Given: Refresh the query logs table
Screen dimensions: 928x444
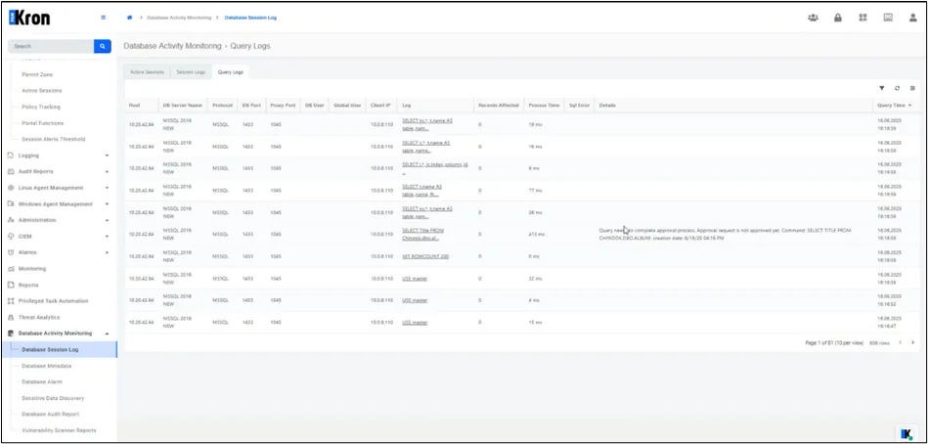Looking at the screenshot, I should click(898, 88).
